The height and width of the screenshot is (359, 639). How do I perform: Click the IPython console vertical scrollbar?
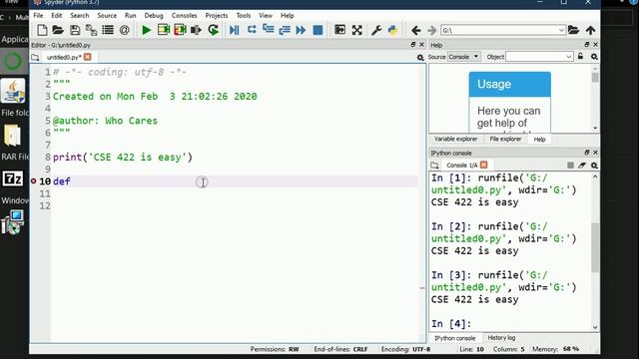595,247
